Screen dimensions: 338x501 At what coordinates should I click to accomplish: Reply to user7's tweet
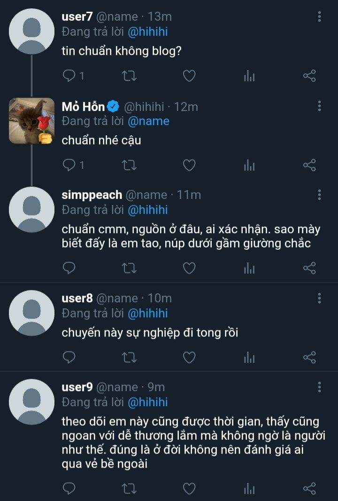(69, 75)
